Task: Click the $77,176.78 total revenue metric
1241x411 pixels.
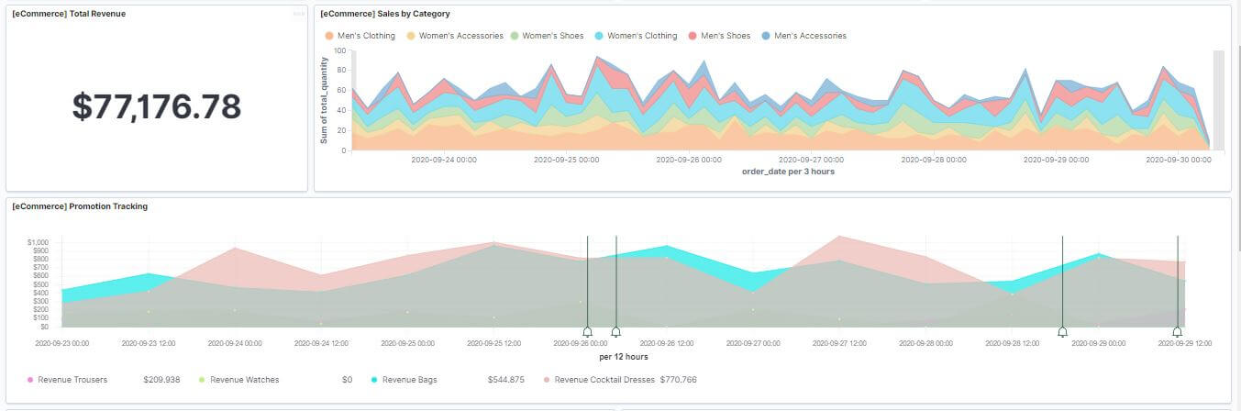Action: click(x=157, y=107)
